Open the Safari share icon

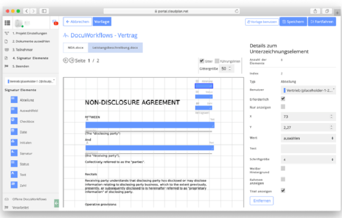pos(315,11)
